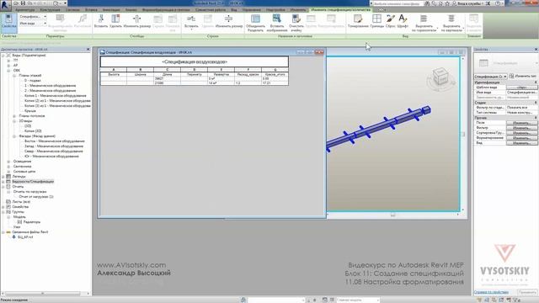
Task: Click the linked Revit file БЦ_АР.rvt
Action: [x=25, y=237]
